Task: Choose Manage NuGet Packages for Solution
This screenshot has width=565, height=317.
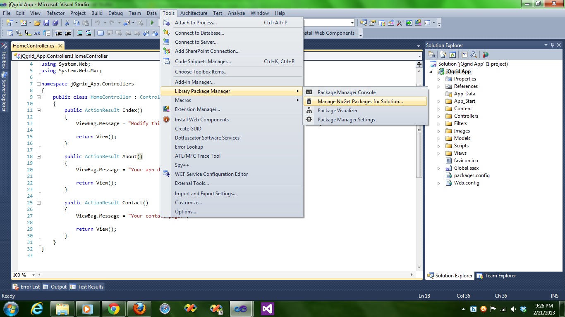Action: tap(360, 101)
